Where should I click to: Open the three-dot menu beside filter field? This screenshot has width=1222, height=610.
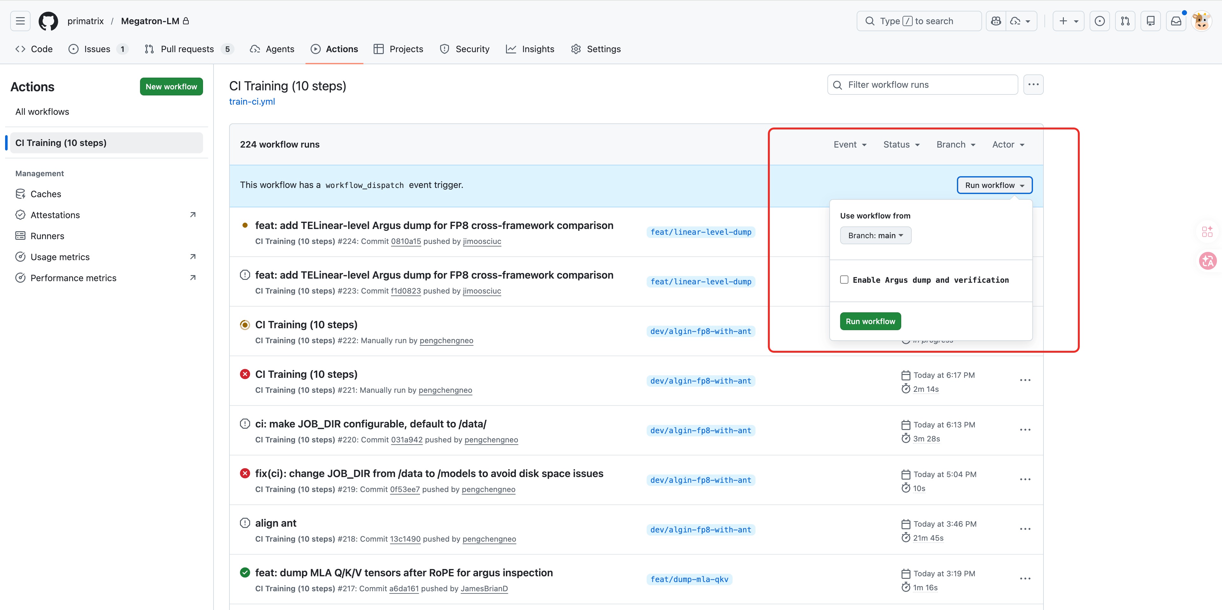pos(1033,84)
